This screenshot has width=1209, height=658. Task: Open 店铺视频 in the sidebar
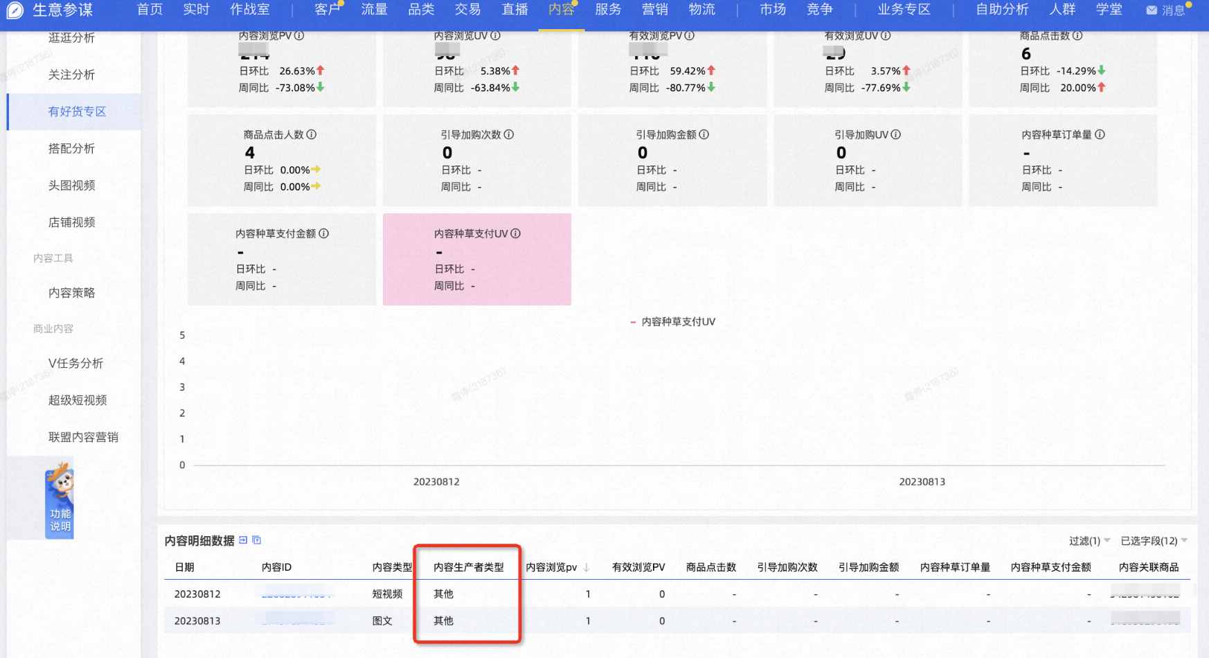[72, 222]
